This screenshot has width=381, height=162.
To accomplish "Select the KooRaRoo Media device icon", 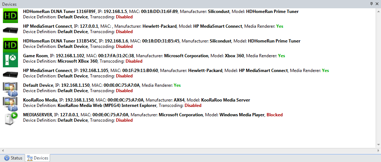I will click(x=10, y=104).
